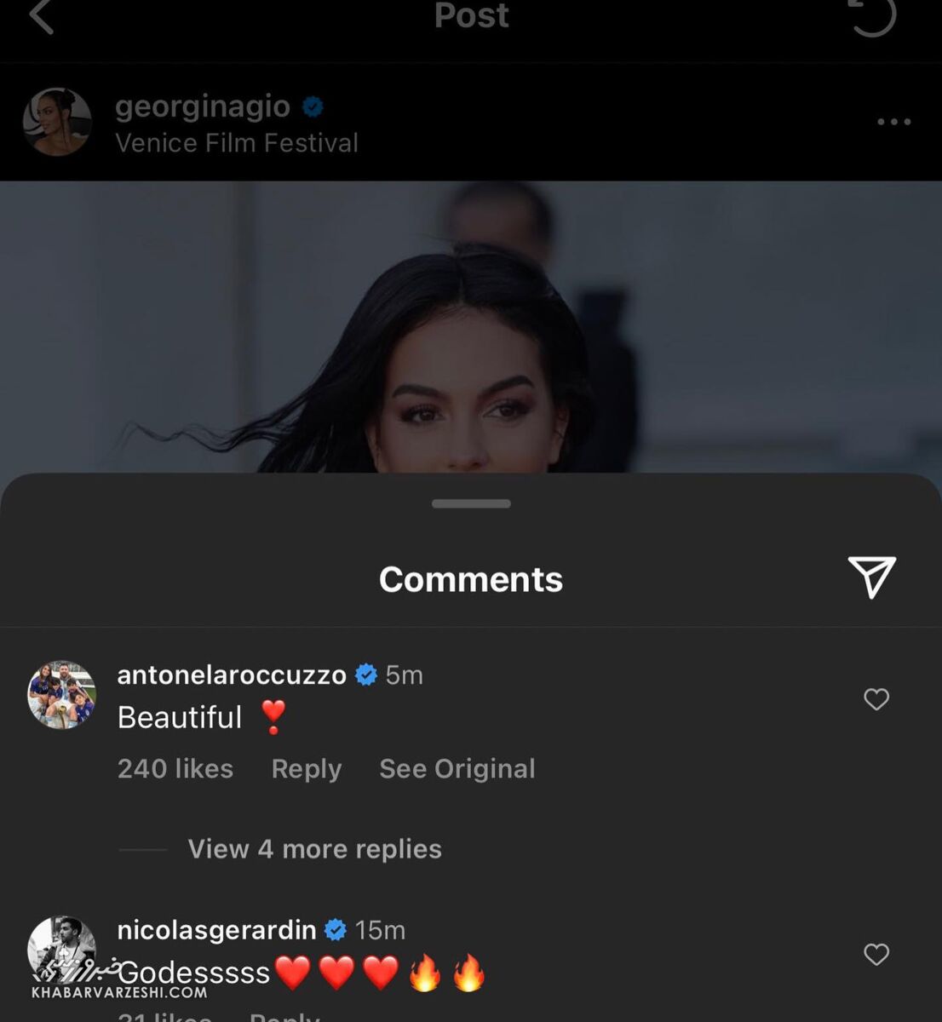Tap the share paper-plane icon in Comments
This screenshot has height=1022, width=942.
871,578
